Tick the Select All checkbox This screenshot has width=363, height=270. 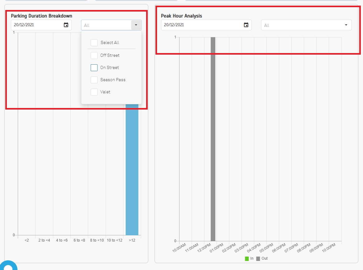94,43
